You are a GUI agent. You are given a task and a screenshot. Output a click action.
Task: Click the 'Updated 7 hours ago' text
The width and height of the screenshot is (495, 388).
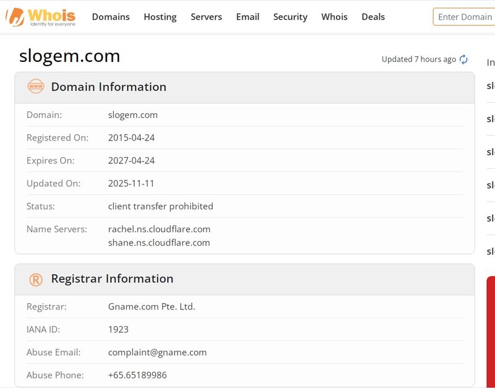(x=419, y=59)
